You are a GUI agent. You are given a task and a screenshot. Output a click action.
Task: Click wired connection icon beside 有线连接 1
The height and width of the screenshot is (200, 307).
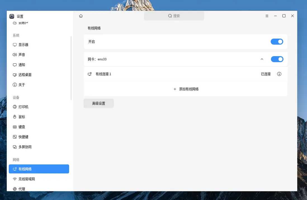[90, 74]
